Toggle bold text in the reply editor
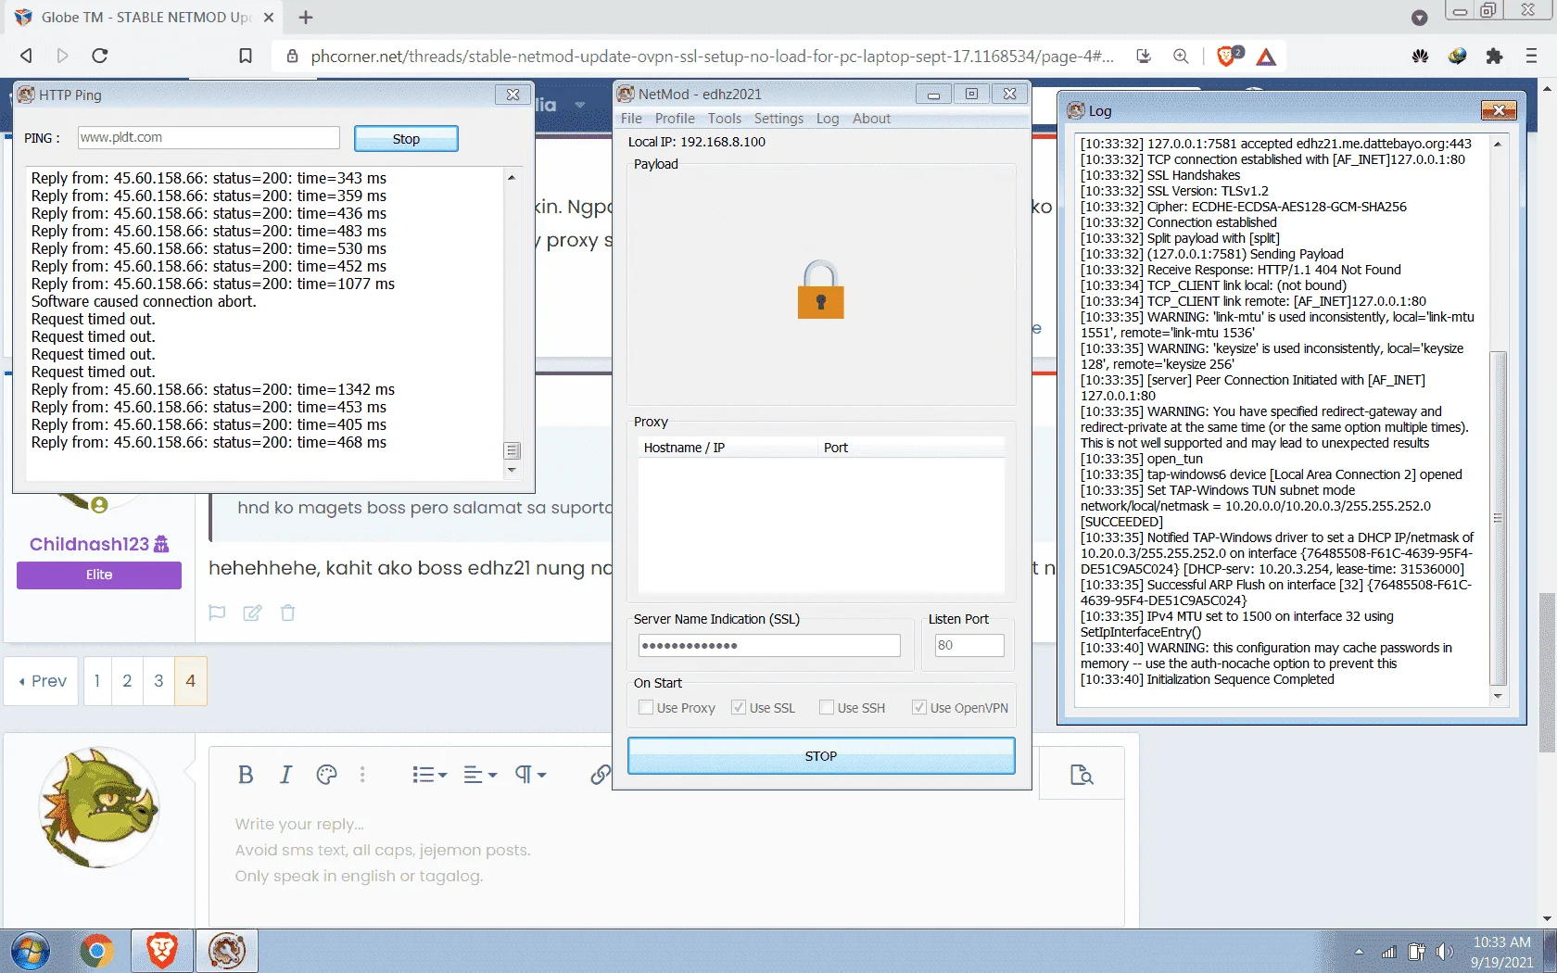1557x973 pixels. click(x=246, y=775)
